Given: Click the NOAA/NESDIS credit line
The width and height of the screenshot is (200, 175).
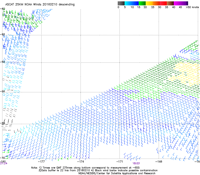Looking at the screenshot, I should [x=117, y=173].
